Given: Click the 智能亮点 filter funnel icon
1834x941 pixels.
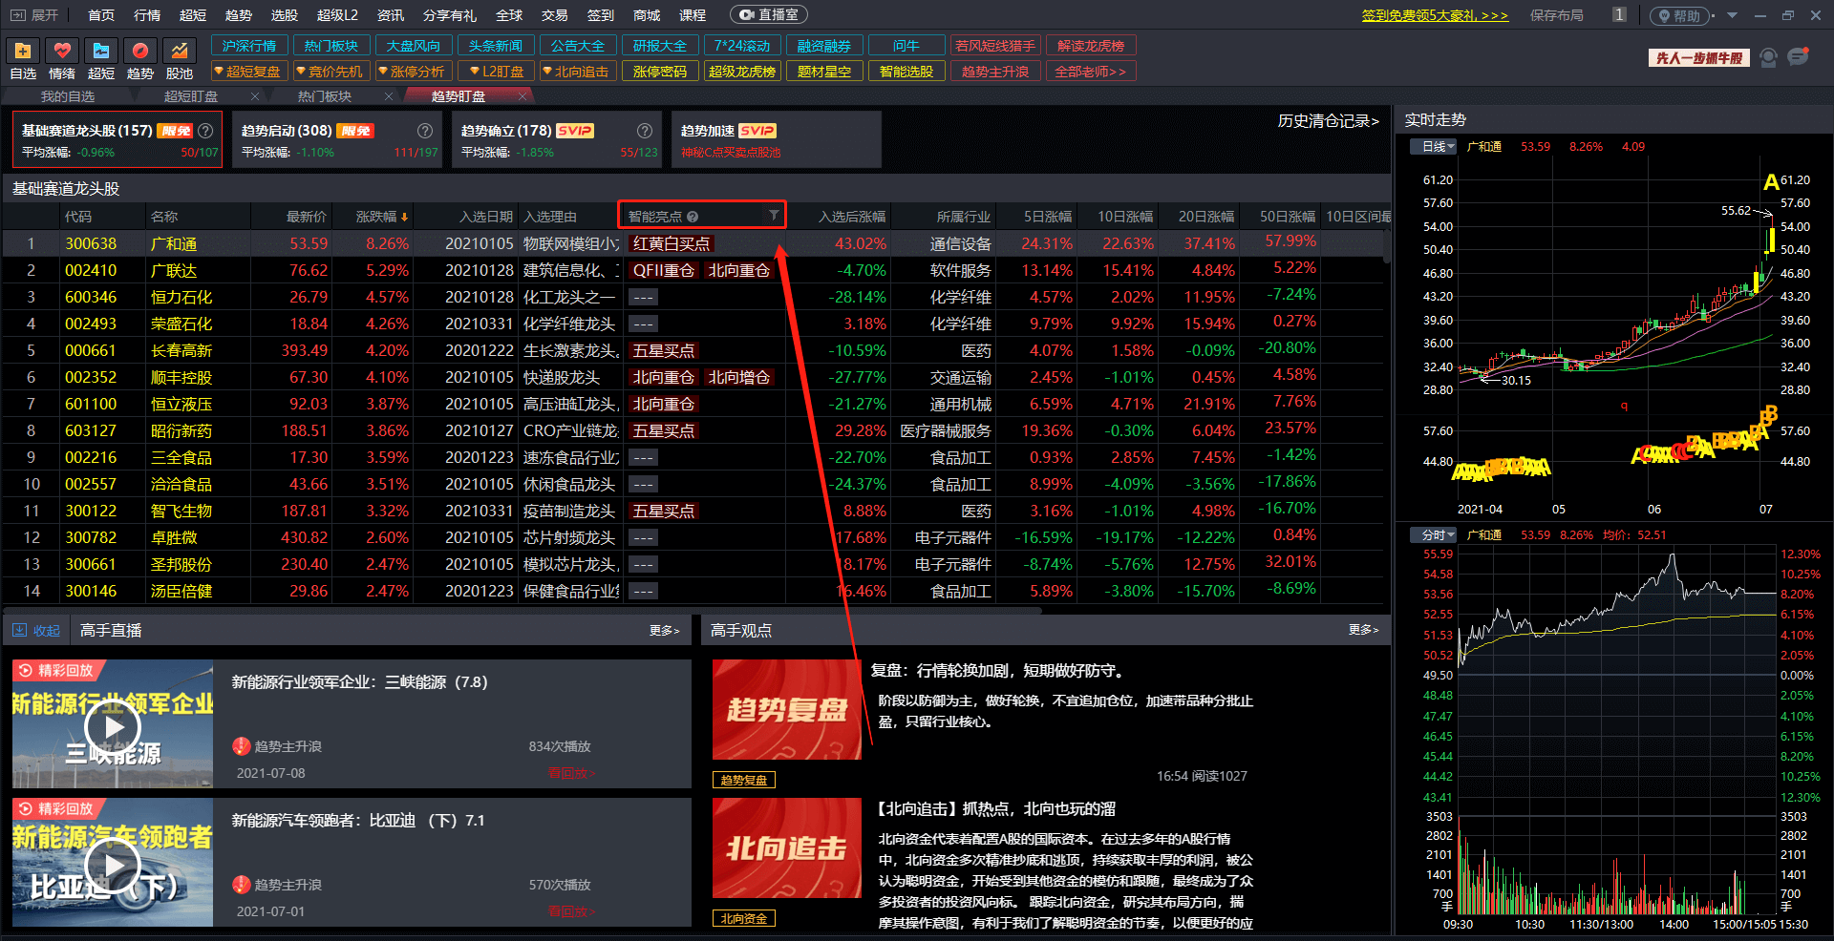Looking at the screenshot, I should click(774, 216).
